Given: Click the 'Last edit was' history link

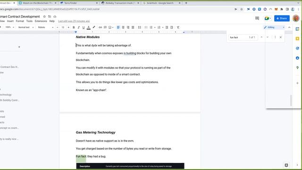Looking at the screenshot, I should (74, 21).
